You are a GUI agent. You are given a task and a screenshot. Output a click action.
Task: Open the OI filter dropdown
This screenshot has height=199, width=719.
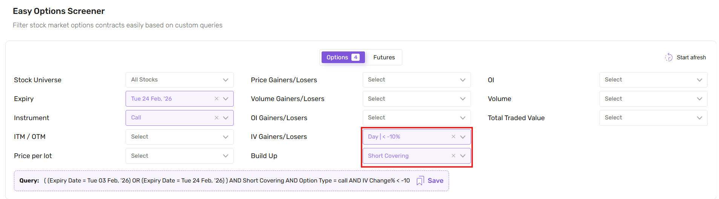pyautogui.click(x=653, y=80)
